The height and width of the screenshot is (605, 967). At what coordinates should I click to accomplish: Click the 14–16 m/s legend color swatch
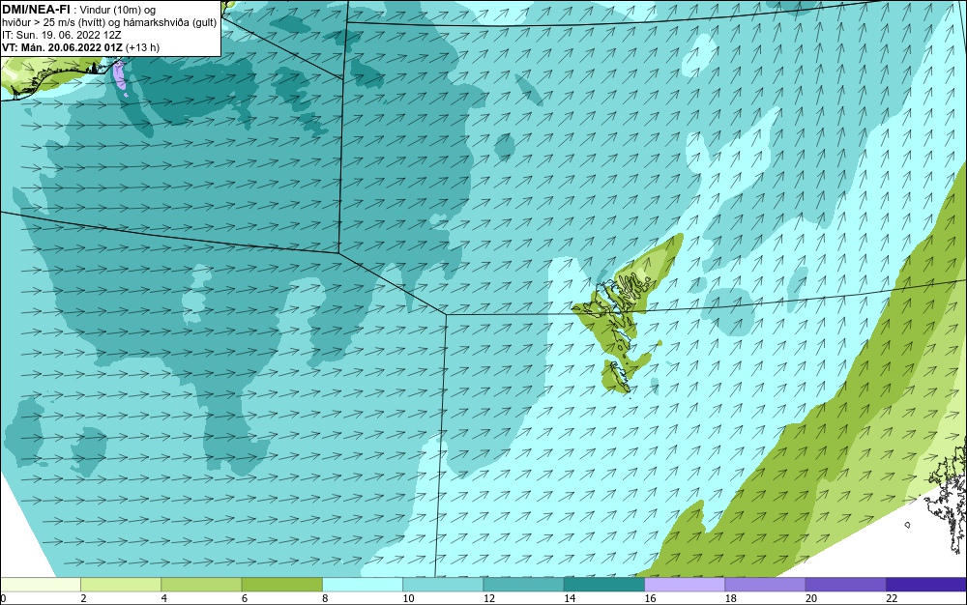(603, 585)
